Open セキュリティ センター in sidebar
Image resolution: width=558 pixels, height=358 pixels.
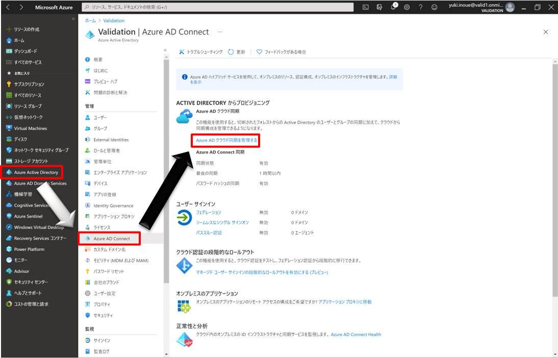[x=27, y=282]
